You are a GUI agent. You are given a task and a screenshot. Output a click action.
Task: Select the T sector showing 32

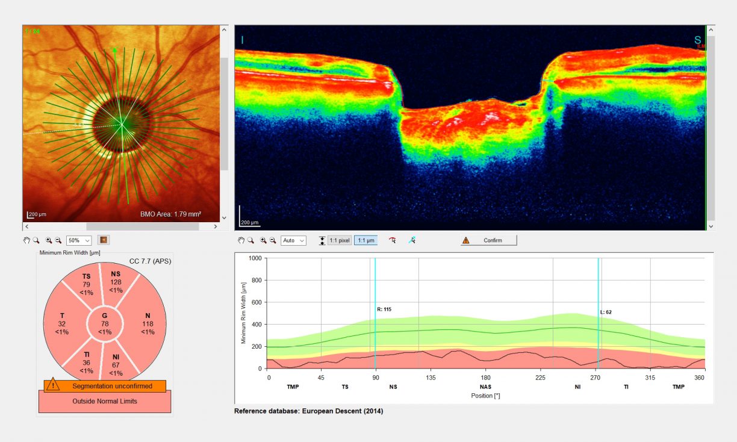click(x=62, y=323)
